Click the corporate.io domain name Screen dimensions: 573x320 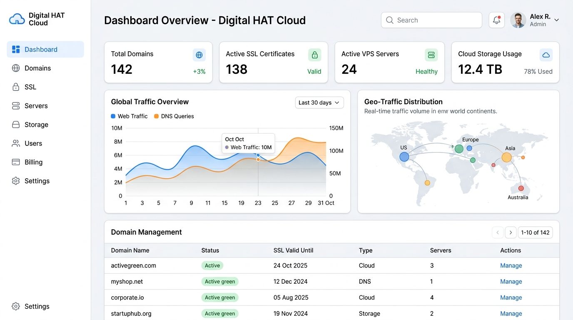[x=127, y=297]
